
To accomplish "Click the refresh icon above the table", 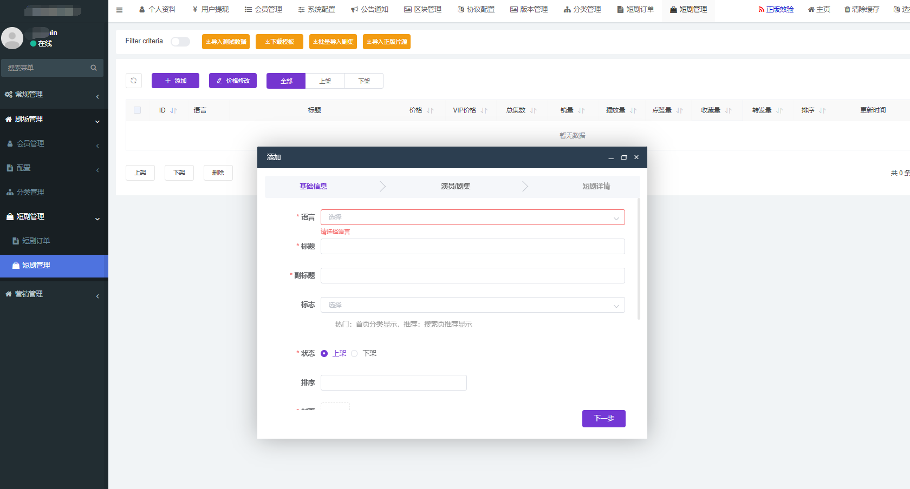I will point(134,81).
